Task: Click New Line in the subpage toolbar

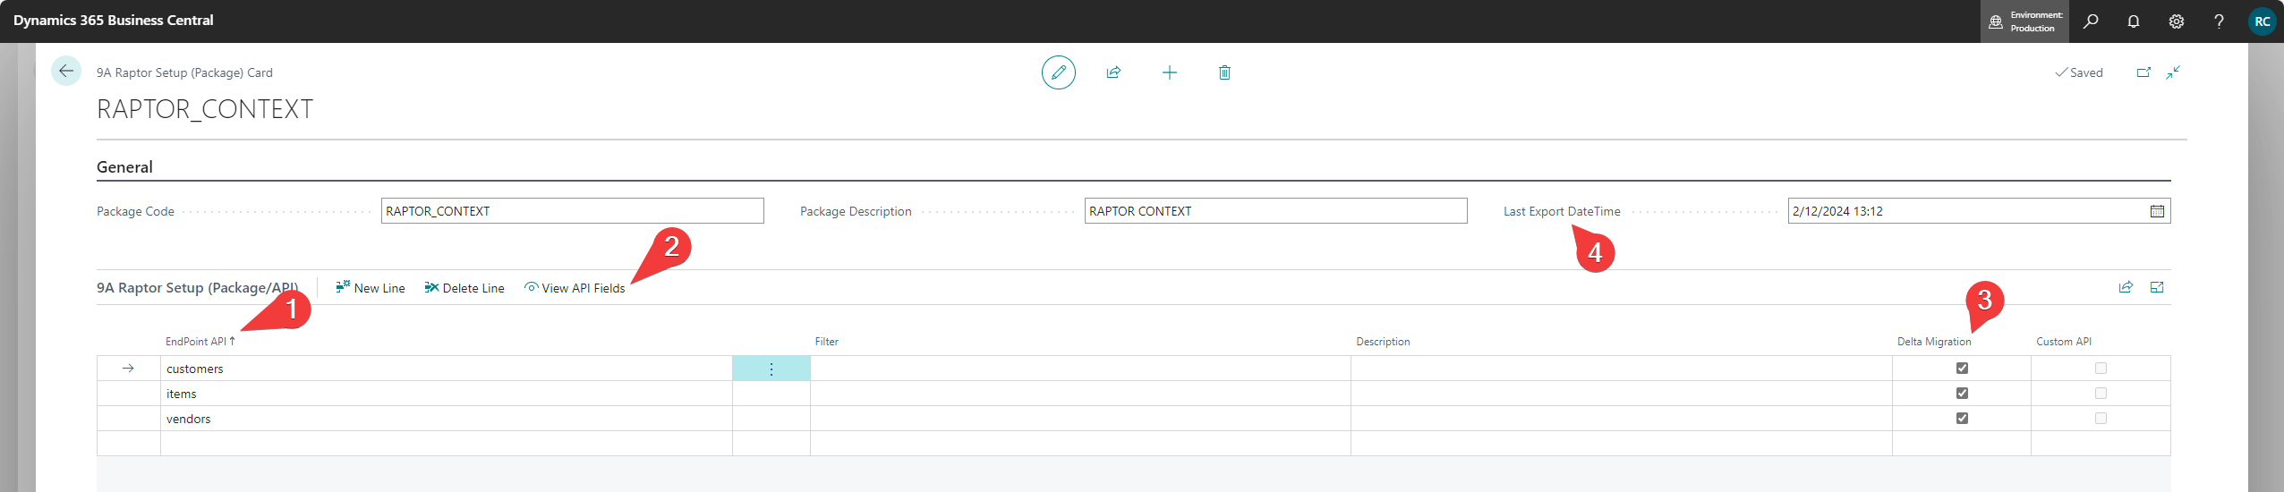Action: [371, 288]
